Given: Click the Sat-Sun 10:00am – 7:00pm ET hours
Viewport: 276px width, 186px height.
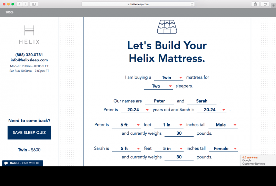Looking at the screenshot, I should tap(29, 71).
